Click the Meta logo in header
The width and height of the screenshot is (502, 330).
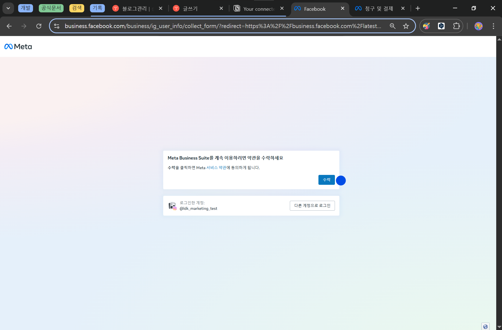pos(18,46)
